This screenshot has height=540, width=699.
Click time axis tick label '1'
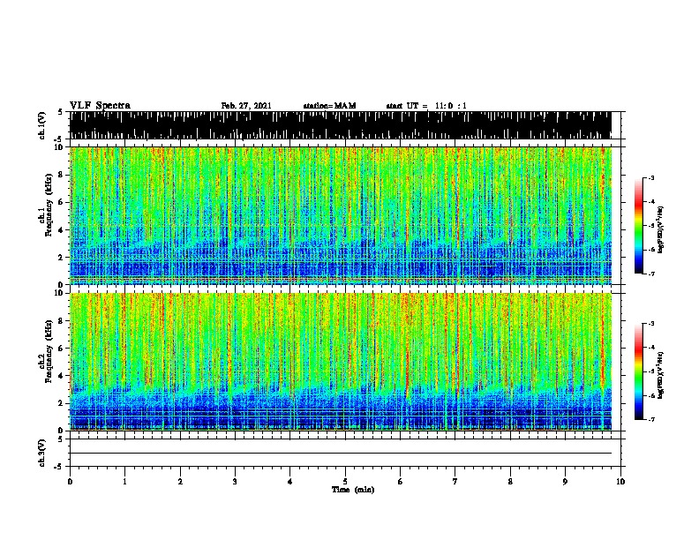coord(124,482)
